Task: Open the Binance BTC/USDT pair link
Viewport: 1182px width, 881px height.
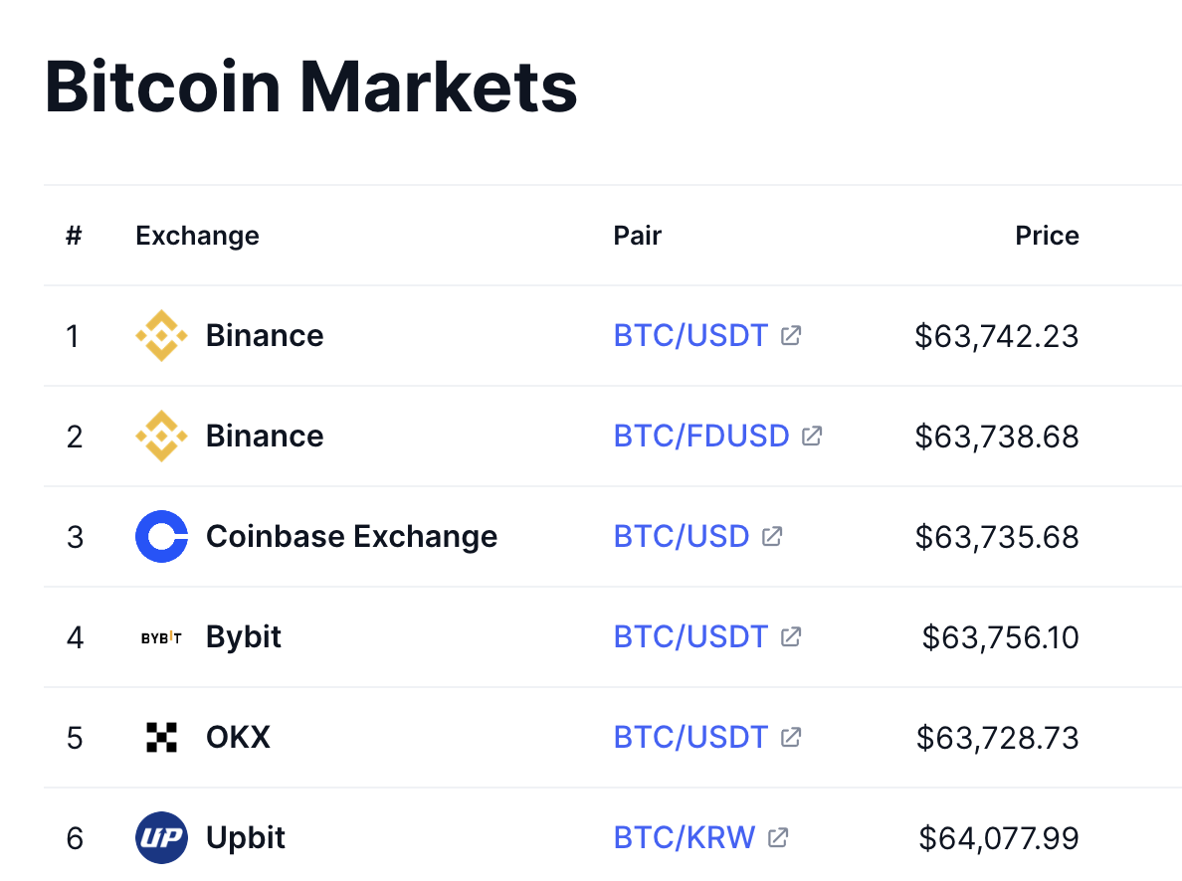Action: pos(690,336)
